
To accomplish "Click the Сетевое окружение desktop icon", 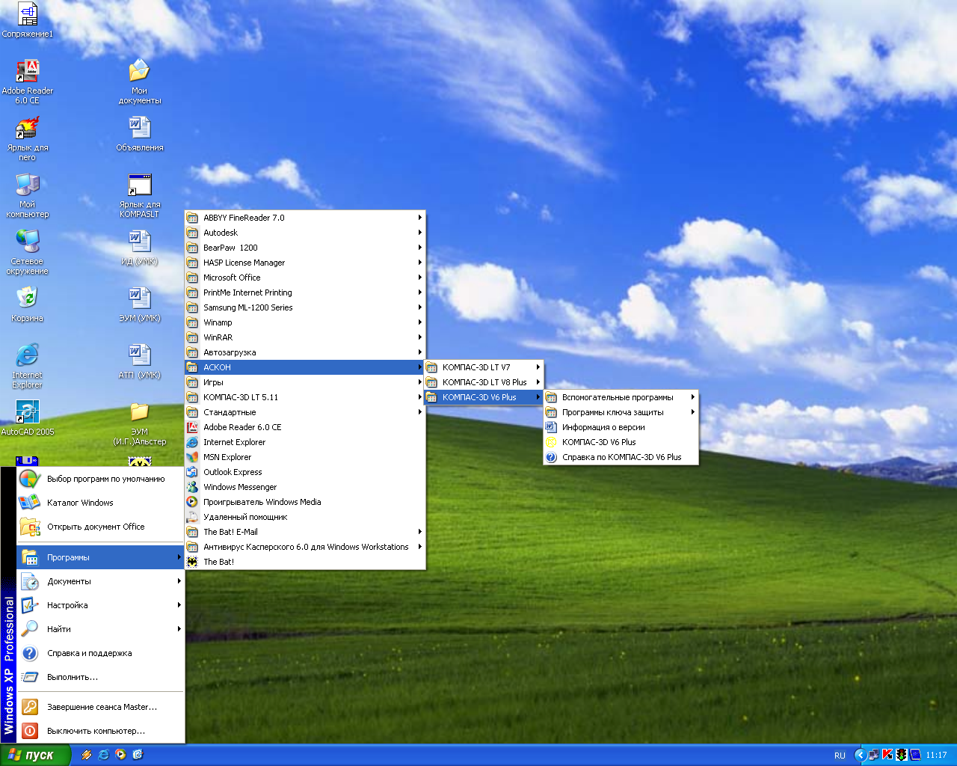I will click(28, 252).
